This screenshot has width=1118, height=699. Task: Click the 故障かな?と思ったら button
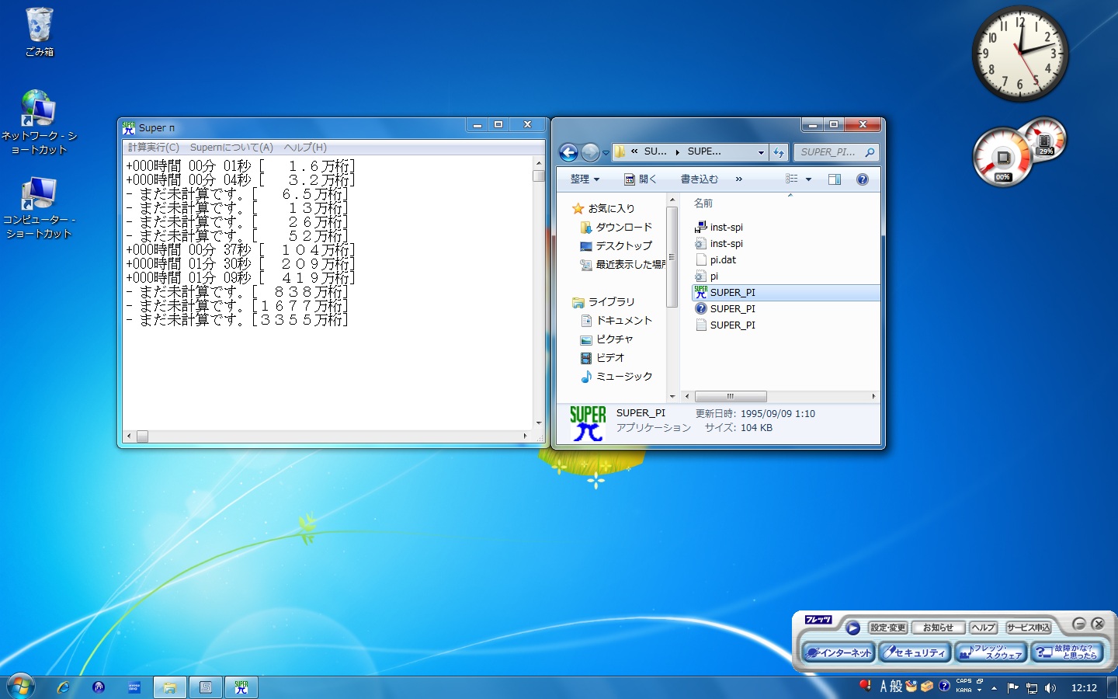(x=1067, y=652)
